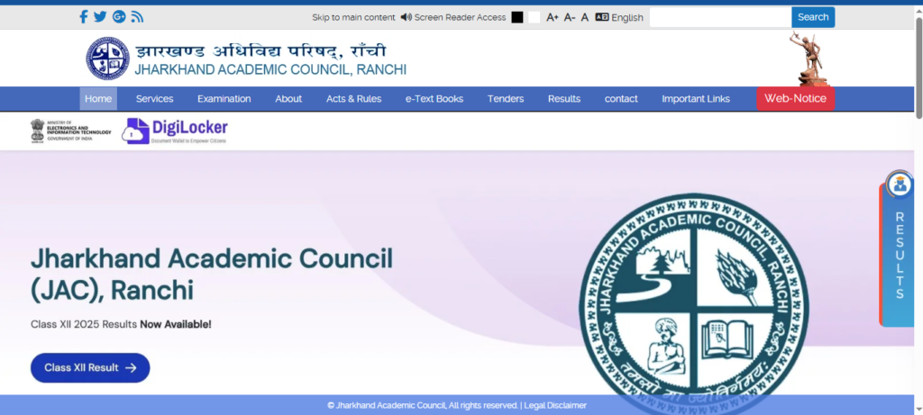Click the Jharkhand Academic Council header logo
Viewport: 923px width, 415px height.
(x=108, y=59)
